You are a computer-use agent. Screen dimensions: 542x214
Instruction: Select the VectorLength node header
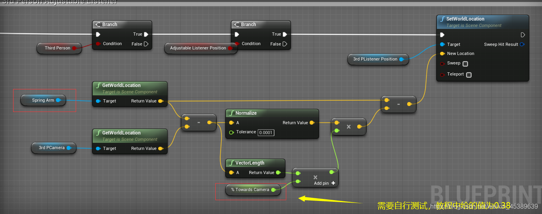(x=255, y=163)
